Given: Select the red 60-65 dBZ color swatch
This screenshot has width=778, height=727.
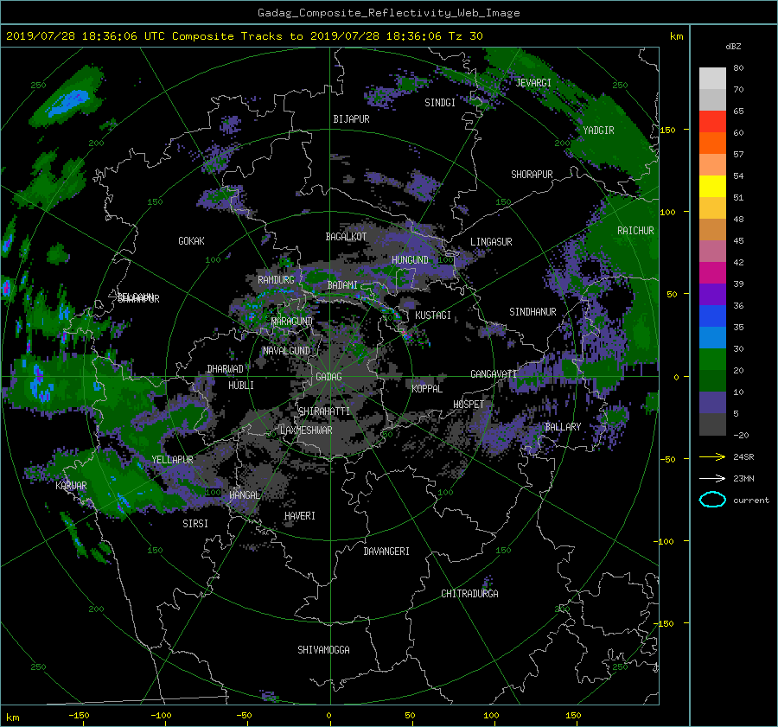Looking at the screenshot, I should coord(712,122).
